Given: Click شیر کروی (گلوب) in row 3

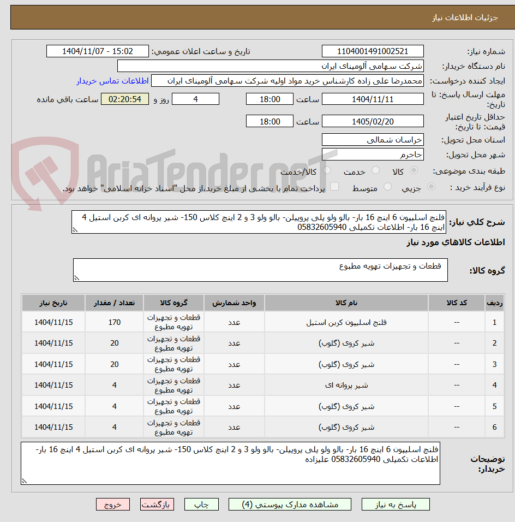Looking at the screenshot, I should coord(346,364).
